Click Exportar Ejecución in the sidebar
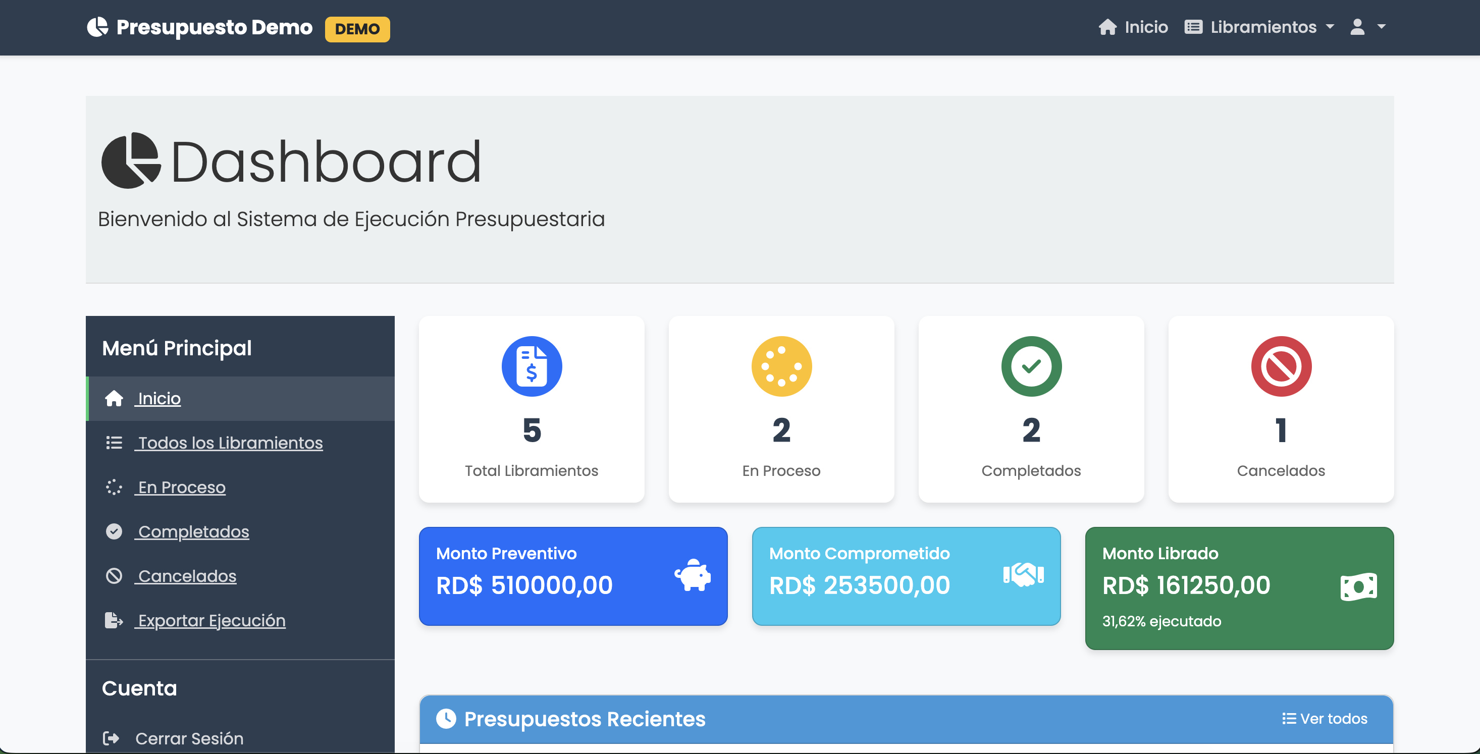Image resolution: width=1480 pixels, height=754 pixels. 212,621
